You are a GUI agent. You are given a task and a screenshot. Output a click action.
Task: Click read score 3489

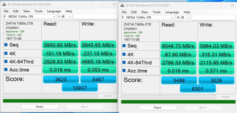[x=179, y=80]
